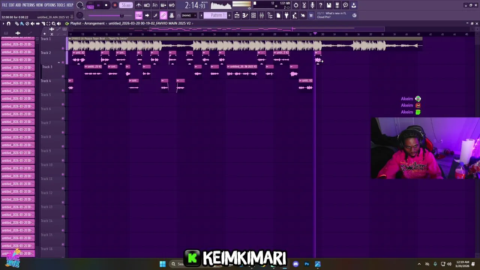Open the Browser/project tree icon
The height and width of the screenshot is (270, 480).
[x=270, y=15]
